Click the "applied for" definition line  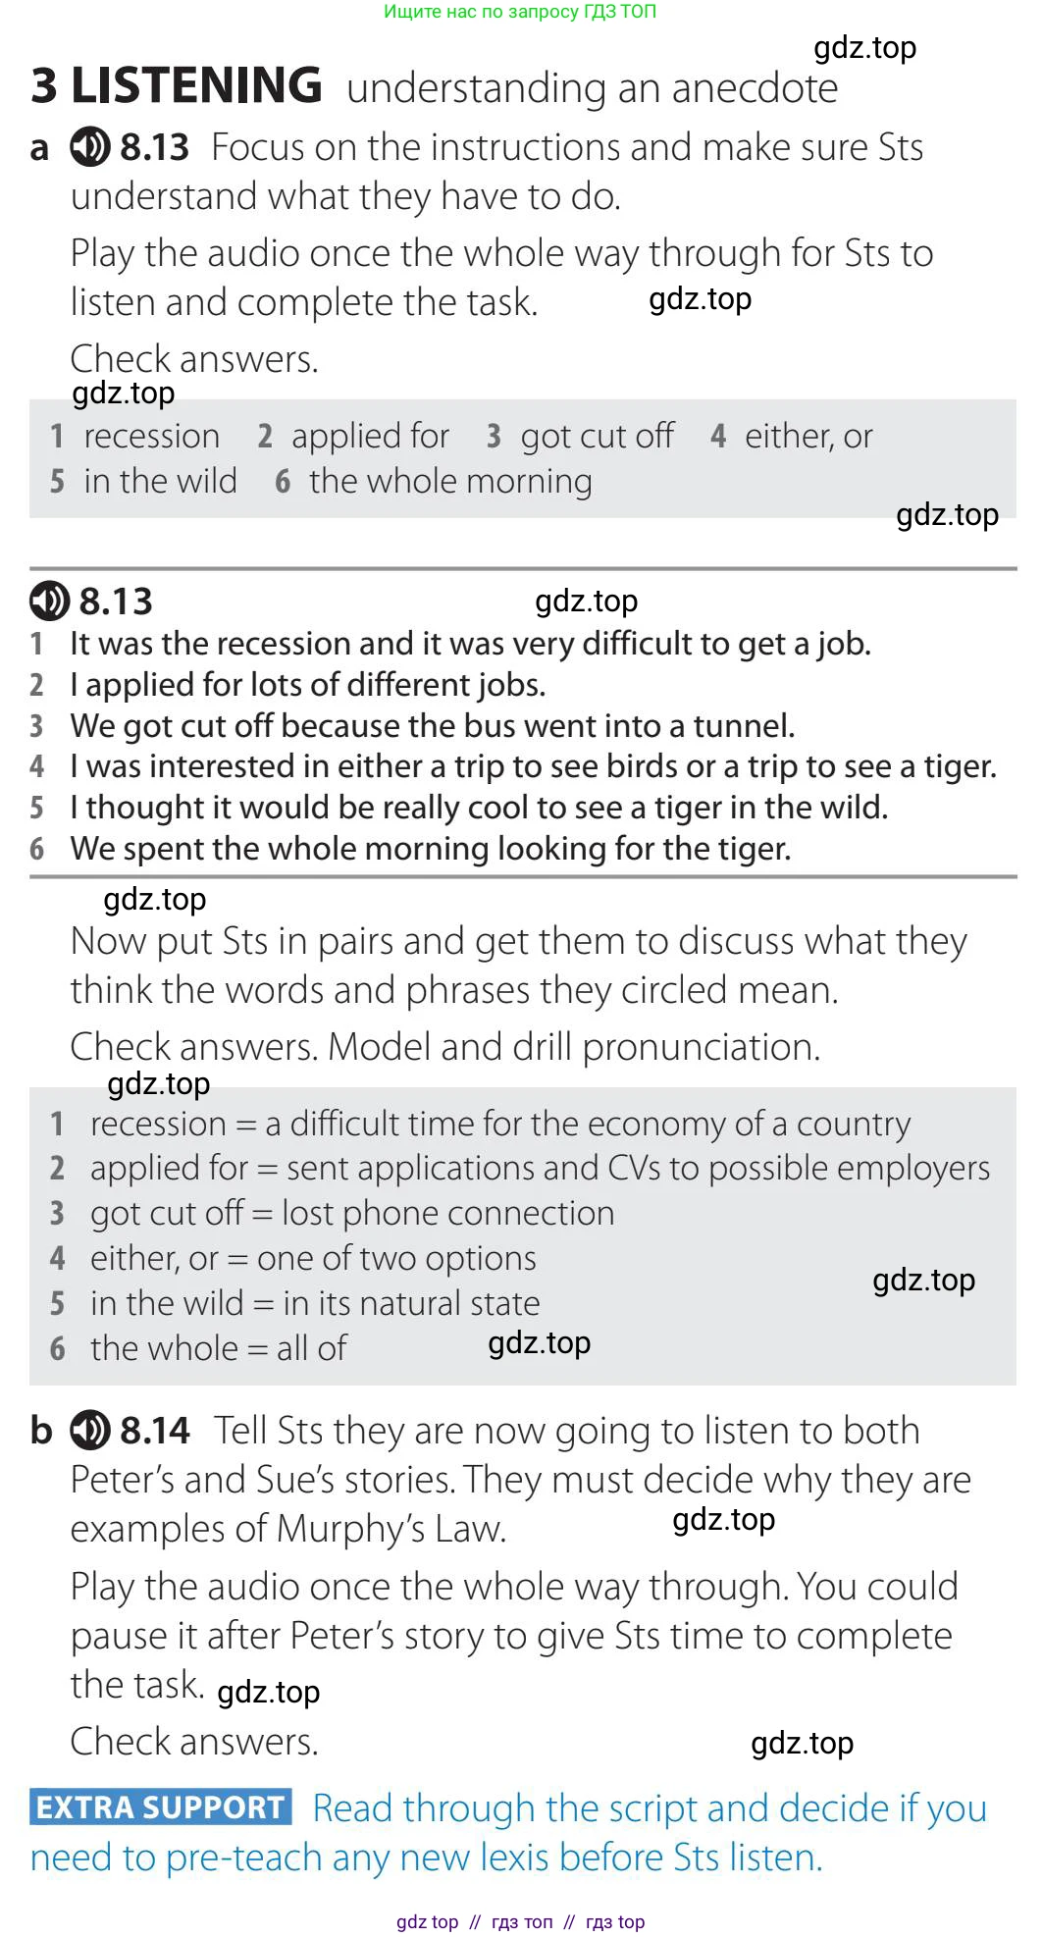coord(540,1168)
